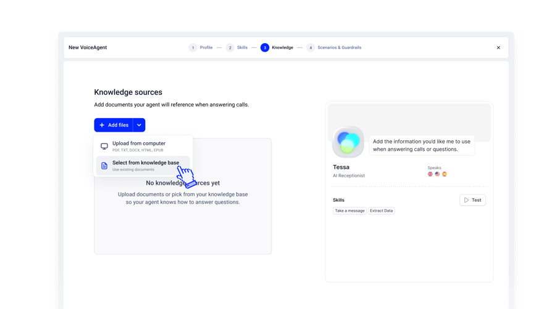Go to step 1 Profile
The height and width of the screenshot is (309, 552).
201,47
